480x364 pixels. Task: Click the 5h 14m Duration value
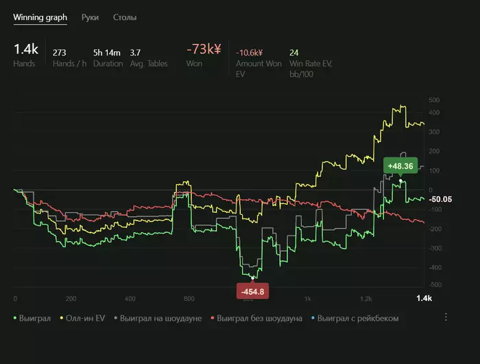107,53
